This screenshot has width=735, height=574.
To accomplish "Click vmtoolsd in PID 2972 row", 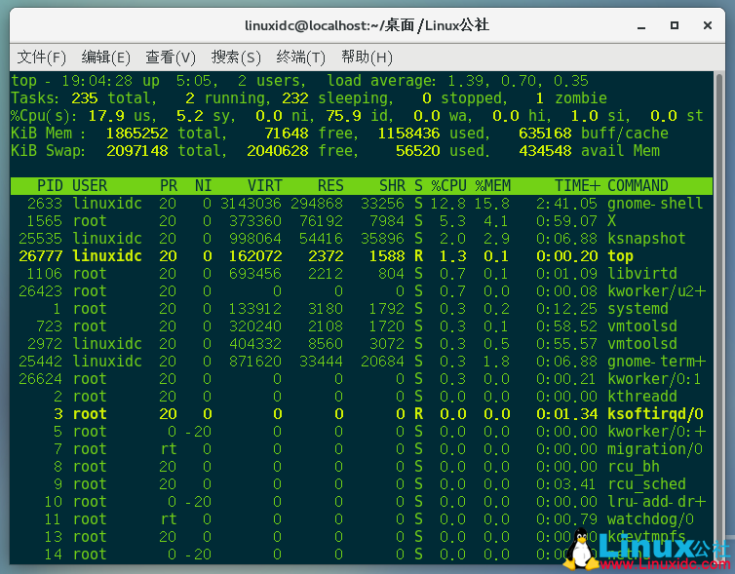I will click(642, 344).
